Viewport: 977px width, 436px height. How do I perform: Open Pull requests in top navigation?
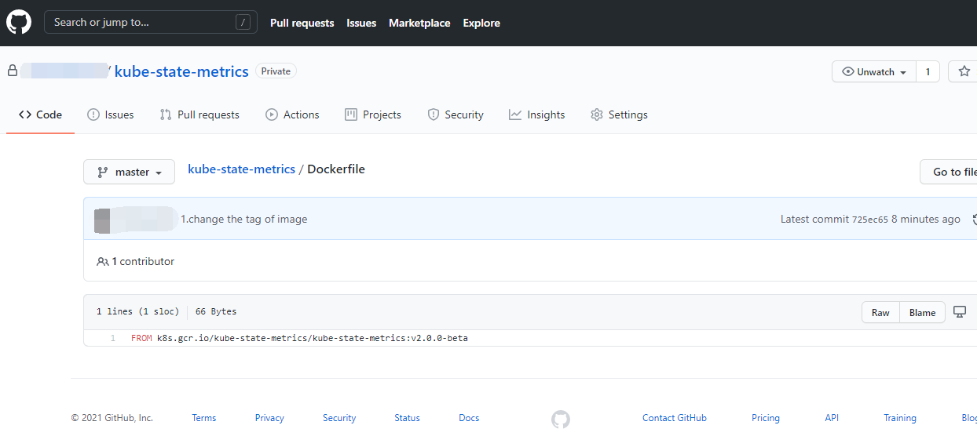[x=302, y=23]
